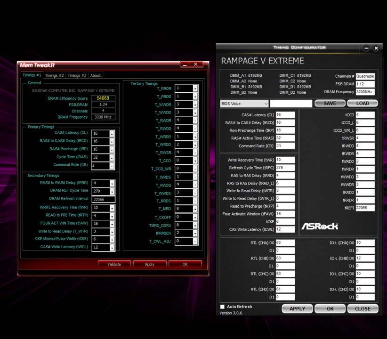Image resolution: width=387 pixels, height=339 pixels.
Task: Click CLOSE button in Timing Configurator
Action: coord(363,308)
